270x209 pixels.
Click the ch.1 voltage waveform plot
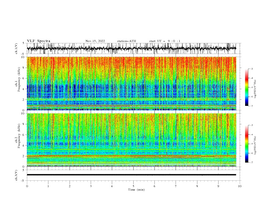coord(131,48)
